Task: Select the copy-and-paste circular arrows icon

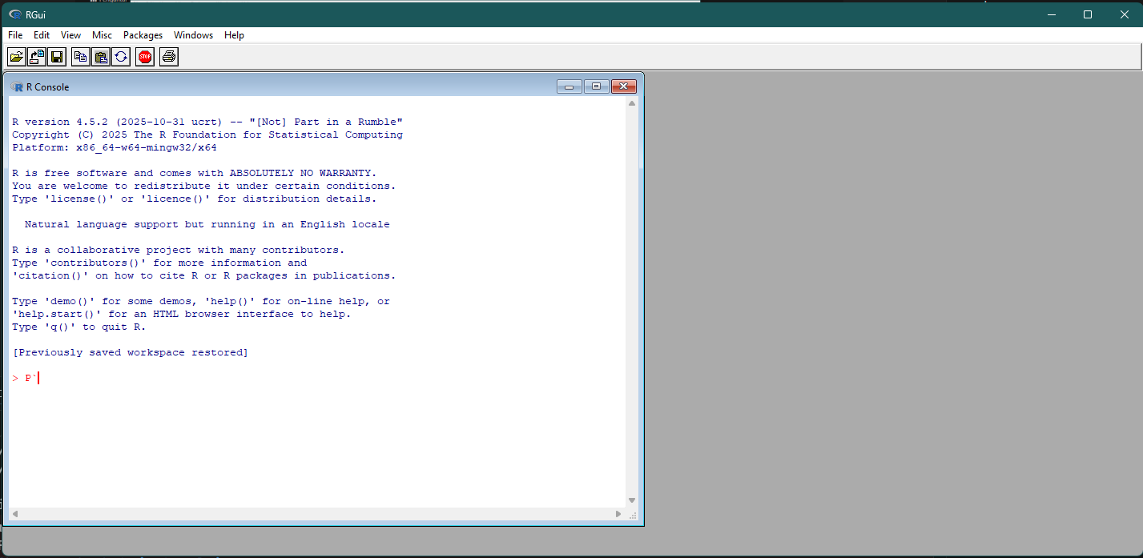Action: [121, 56]
